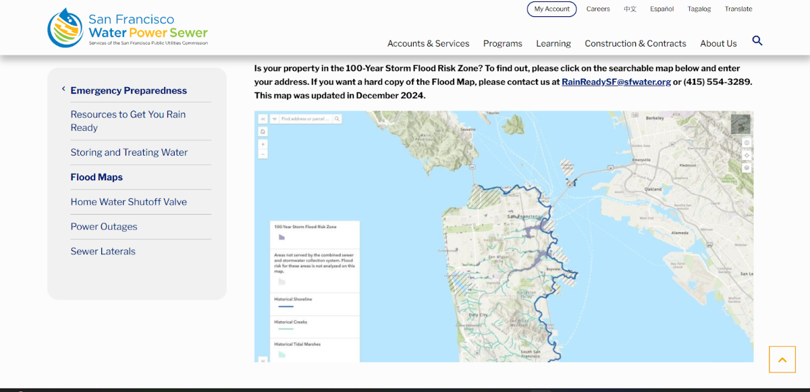Collapse the top-left map toolbar
810x392 pixels.
[x=263, y=119]
